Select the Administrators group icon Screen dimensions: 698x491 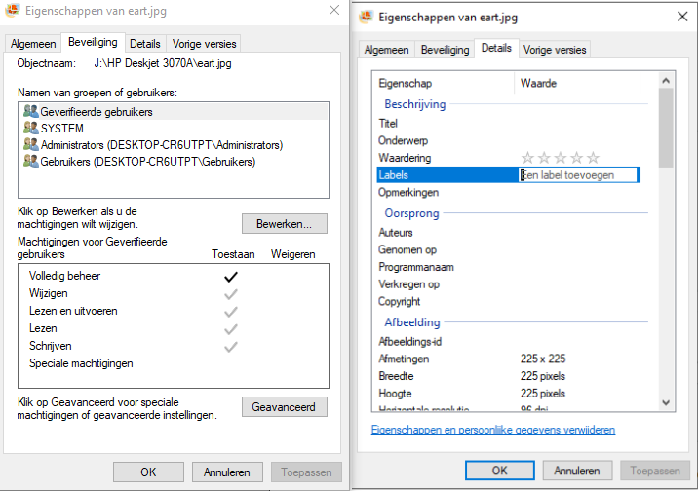(x=30, y=145)
